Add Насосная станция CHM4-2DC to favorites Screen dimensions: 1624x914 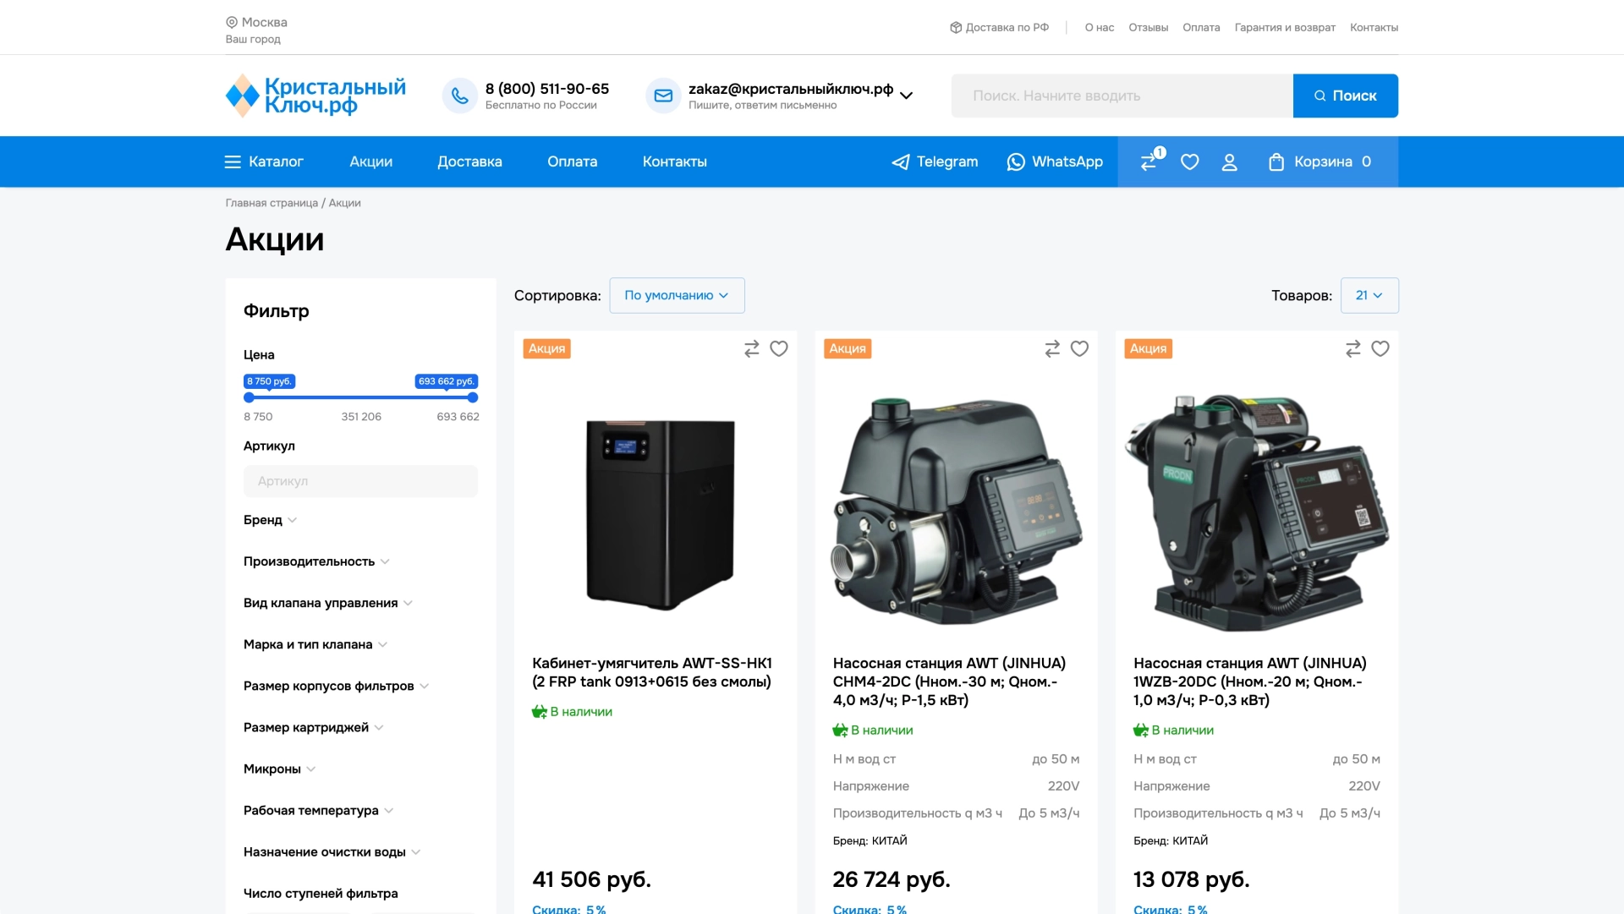tap(1080, 348)
